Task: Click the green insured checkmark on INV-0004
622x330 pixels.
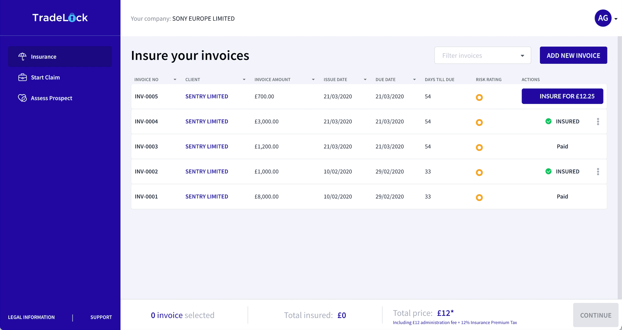Action: (548, 121)
